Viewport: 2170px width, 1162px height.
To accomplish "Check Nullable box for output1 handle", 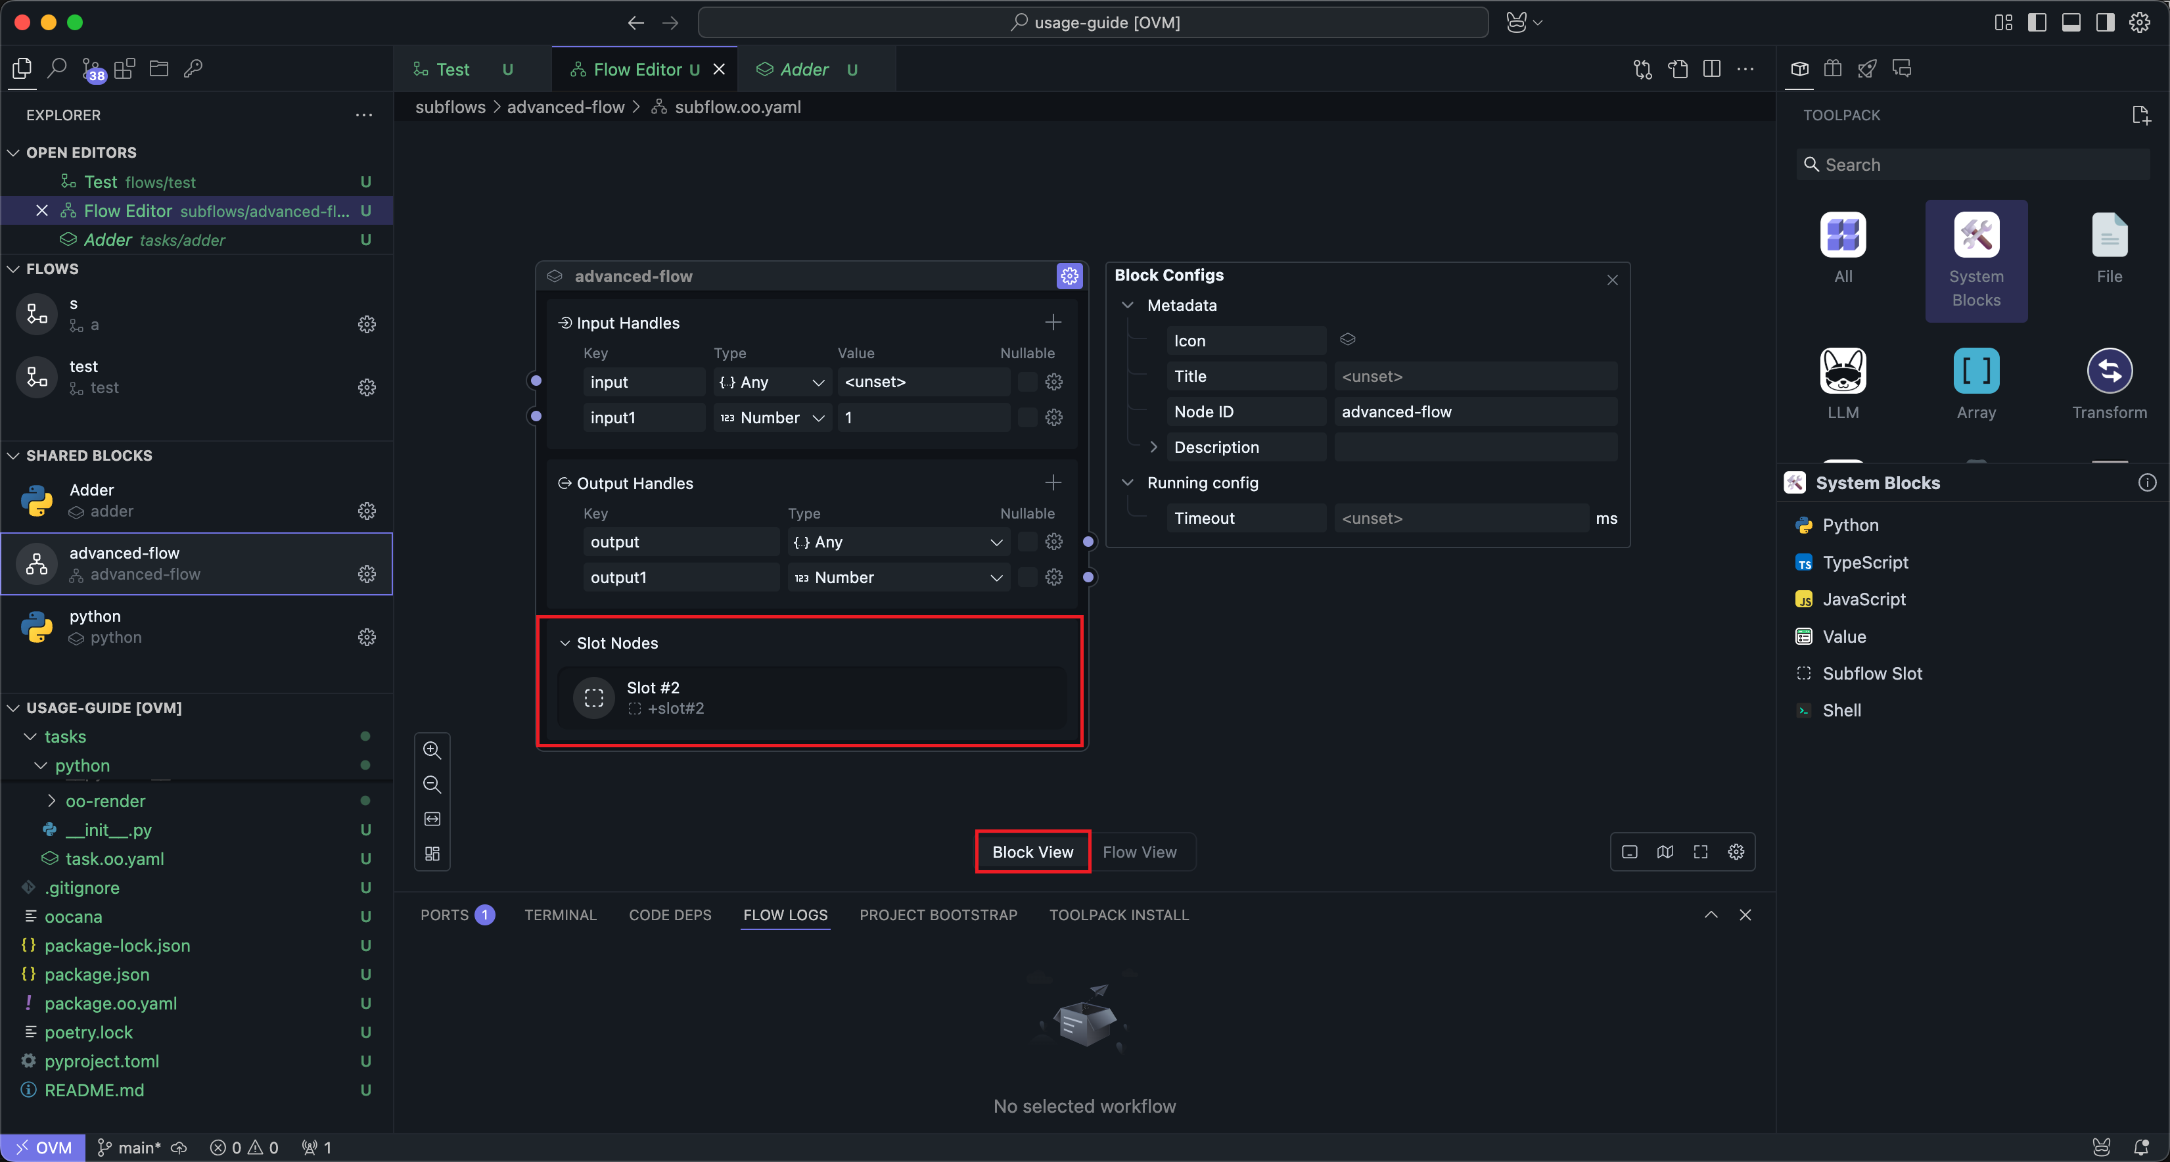I will (1027, 577).
